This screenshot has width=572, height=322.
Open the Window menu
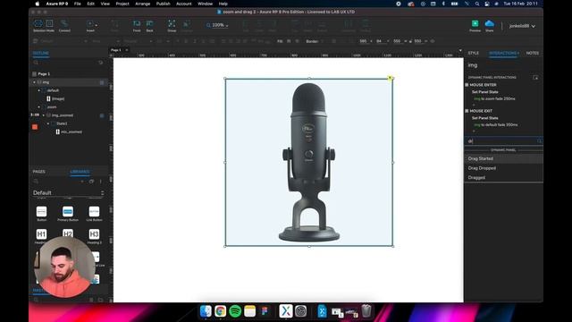tap(205, 4)
